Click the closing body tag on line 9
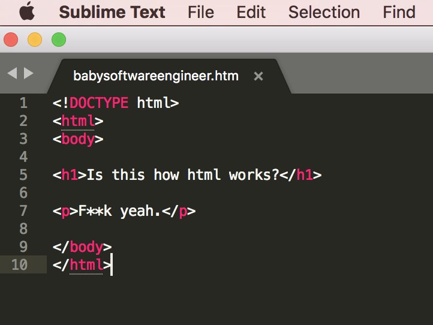 click(x=82, y=247)
